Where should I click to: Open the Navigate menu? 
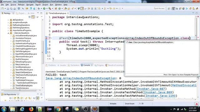point(30,5)
